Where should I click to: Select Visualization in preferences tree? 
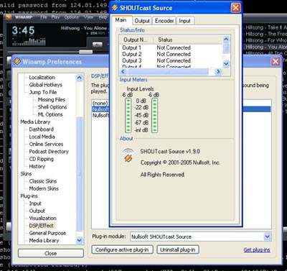[42, 218]
